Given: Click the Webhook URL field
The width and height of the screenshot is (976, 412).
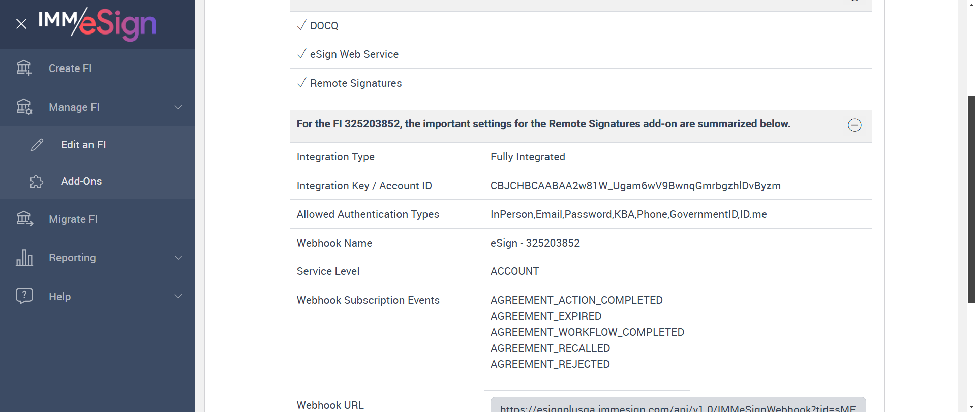Looking at the screenshot, I should tap(678, 405).
